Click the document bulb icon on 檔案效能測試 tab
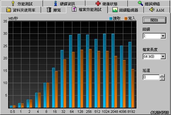 [x=74, y=9]
